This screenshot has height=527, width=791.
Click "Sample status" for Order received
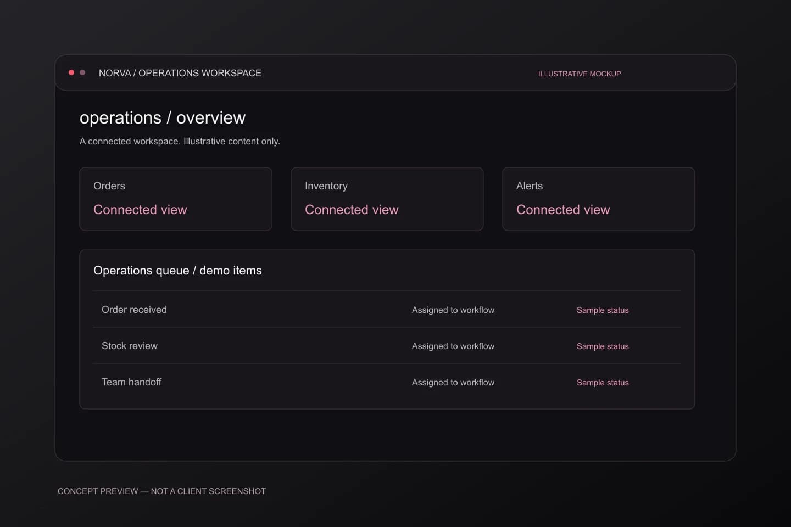click(603, 310)
